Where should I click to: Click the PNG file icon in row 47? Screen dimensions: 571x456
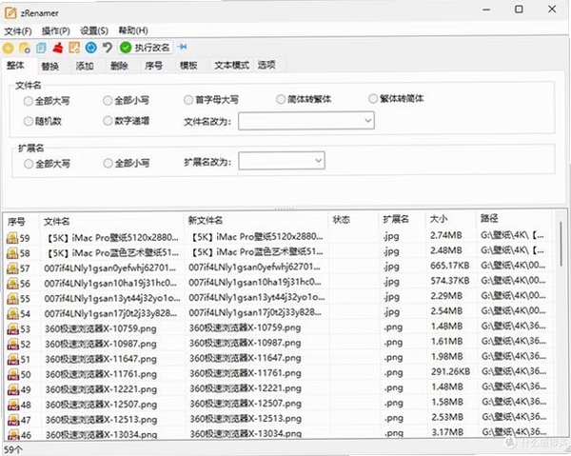point(13,420)
